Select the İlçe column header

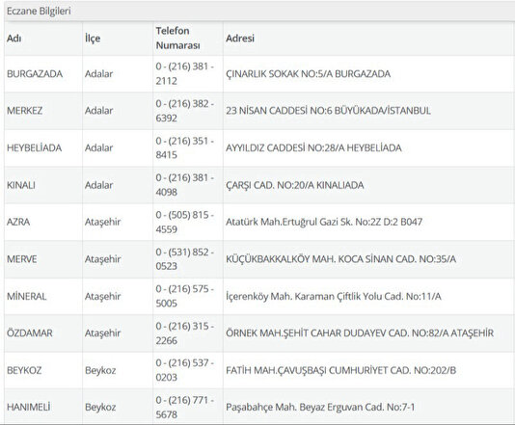tap(93, 39)
